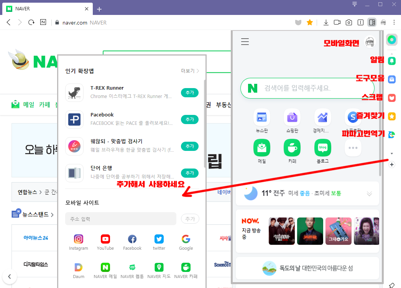Screen dimensions: 401x288
Task: Add the Pacebook extension
Action: [x=190, y=119]
